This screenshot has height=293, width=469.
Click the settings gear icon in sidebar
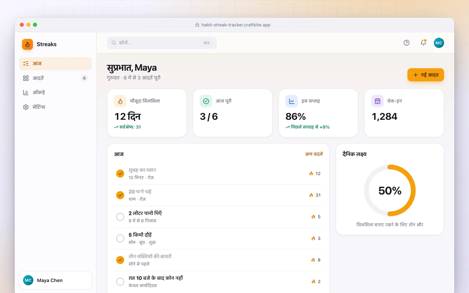click(x=26, y=107)
